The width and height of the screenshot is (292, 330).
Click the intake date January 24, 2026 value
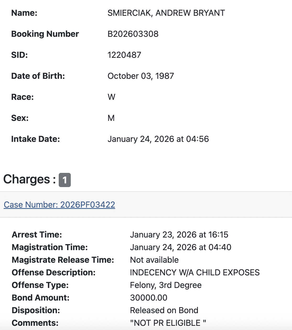[x=158, y=139]
